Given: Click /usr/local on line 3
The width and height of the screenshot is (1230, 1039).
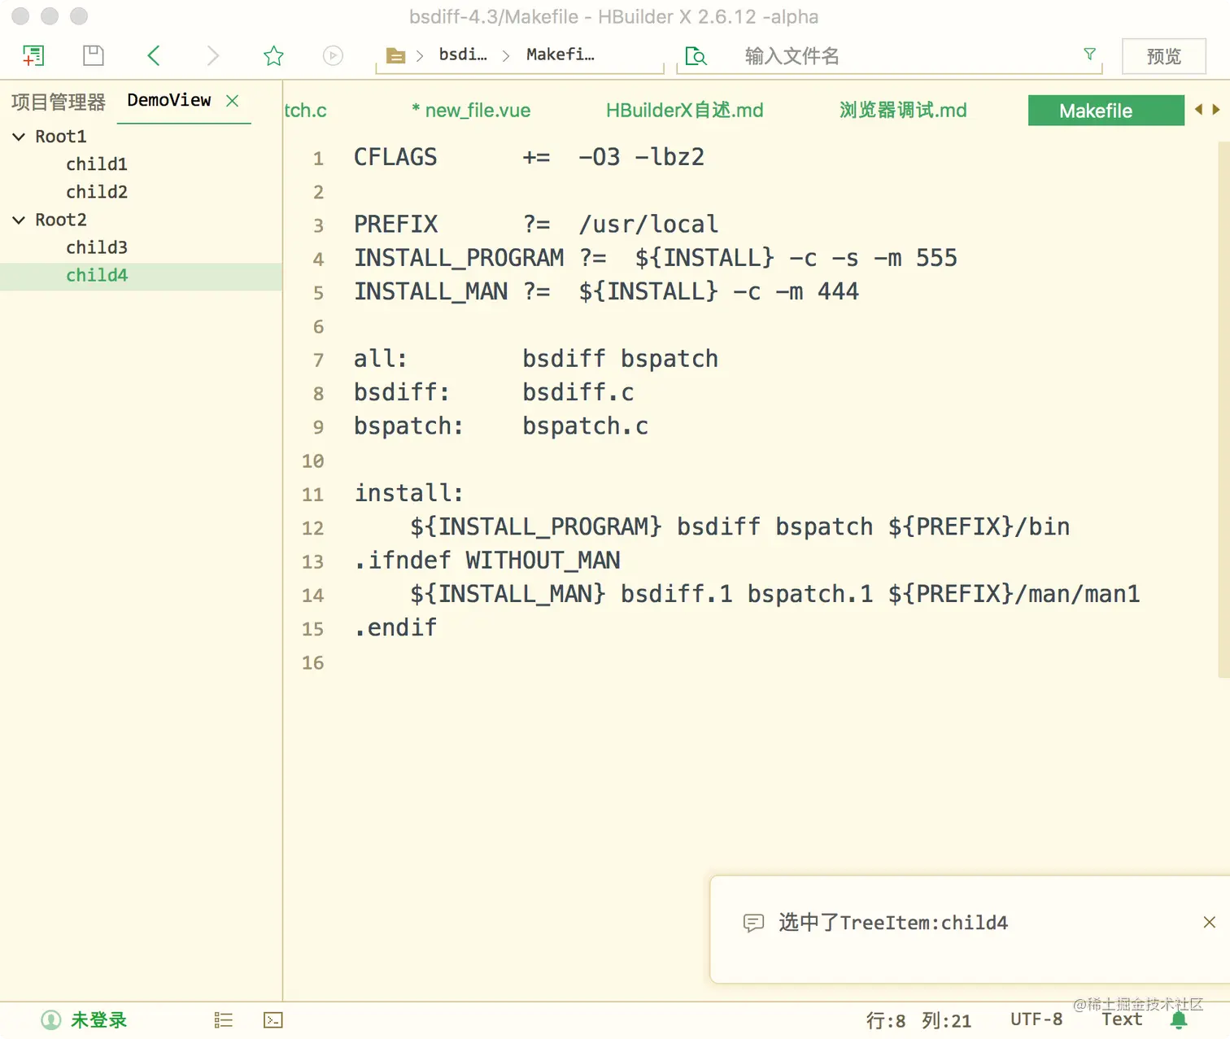Looking at the screenshot, I should pos(648,225).
